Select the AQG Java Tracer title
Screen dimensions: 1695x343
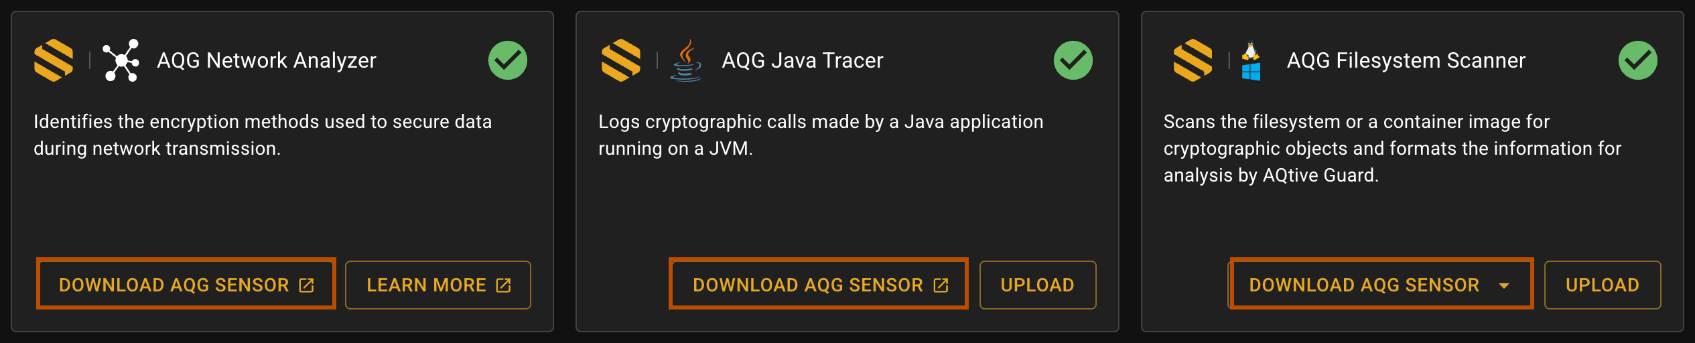(803, 60)
